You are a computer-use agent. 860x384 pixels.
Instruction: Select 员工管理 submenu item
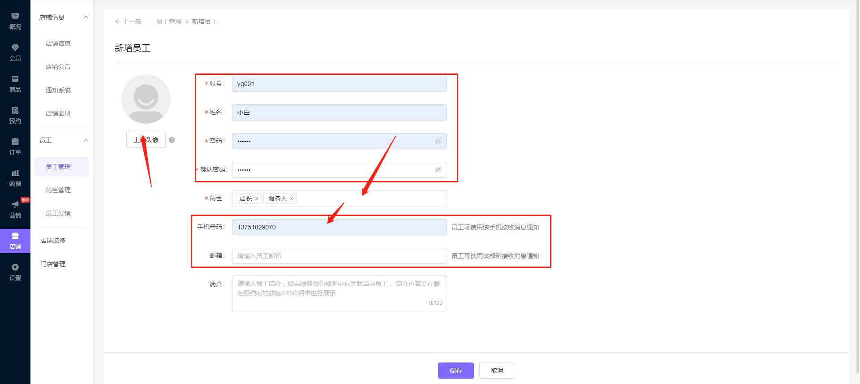coord(62,167)
